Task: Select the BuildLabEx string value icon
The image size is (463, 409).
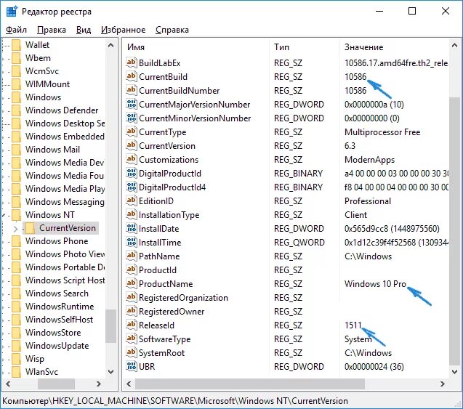Action: (131, 62)
